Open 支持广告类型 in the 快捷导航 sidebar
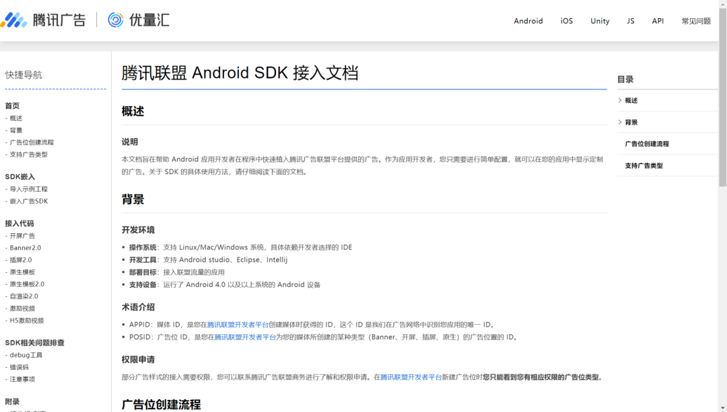Screen dimensions: 727x412 [x=28, y=155]
